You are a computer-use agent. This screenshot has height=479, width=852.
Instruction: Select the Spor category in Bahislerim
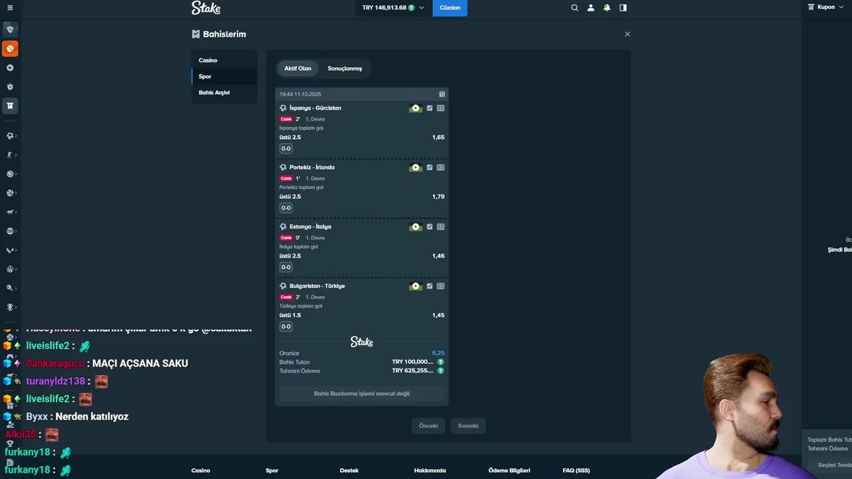(x=224, y=77)
